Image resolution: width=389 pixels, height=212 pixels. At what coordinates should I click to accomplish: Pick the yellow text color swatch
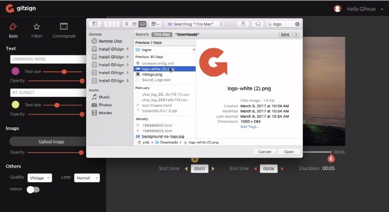pyautogui.click(x=16, y=105)
